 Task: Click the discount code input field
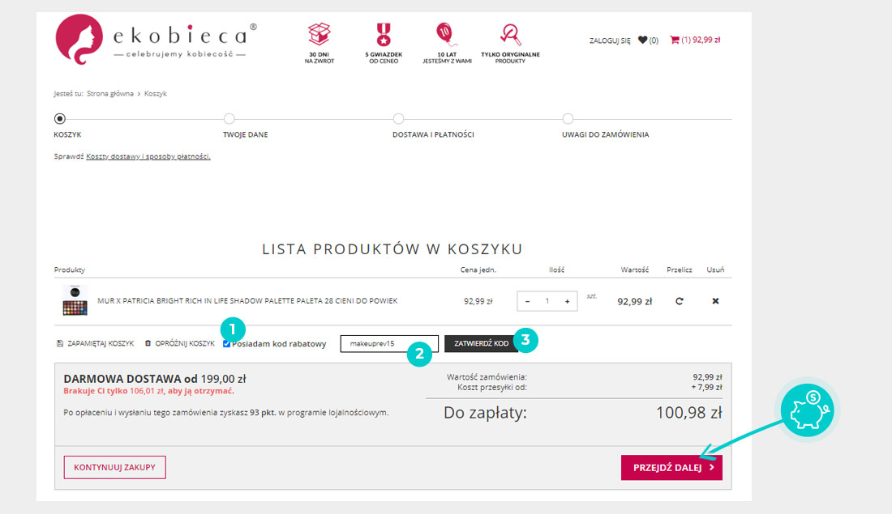pyautogui.click(x=389, y=344)
